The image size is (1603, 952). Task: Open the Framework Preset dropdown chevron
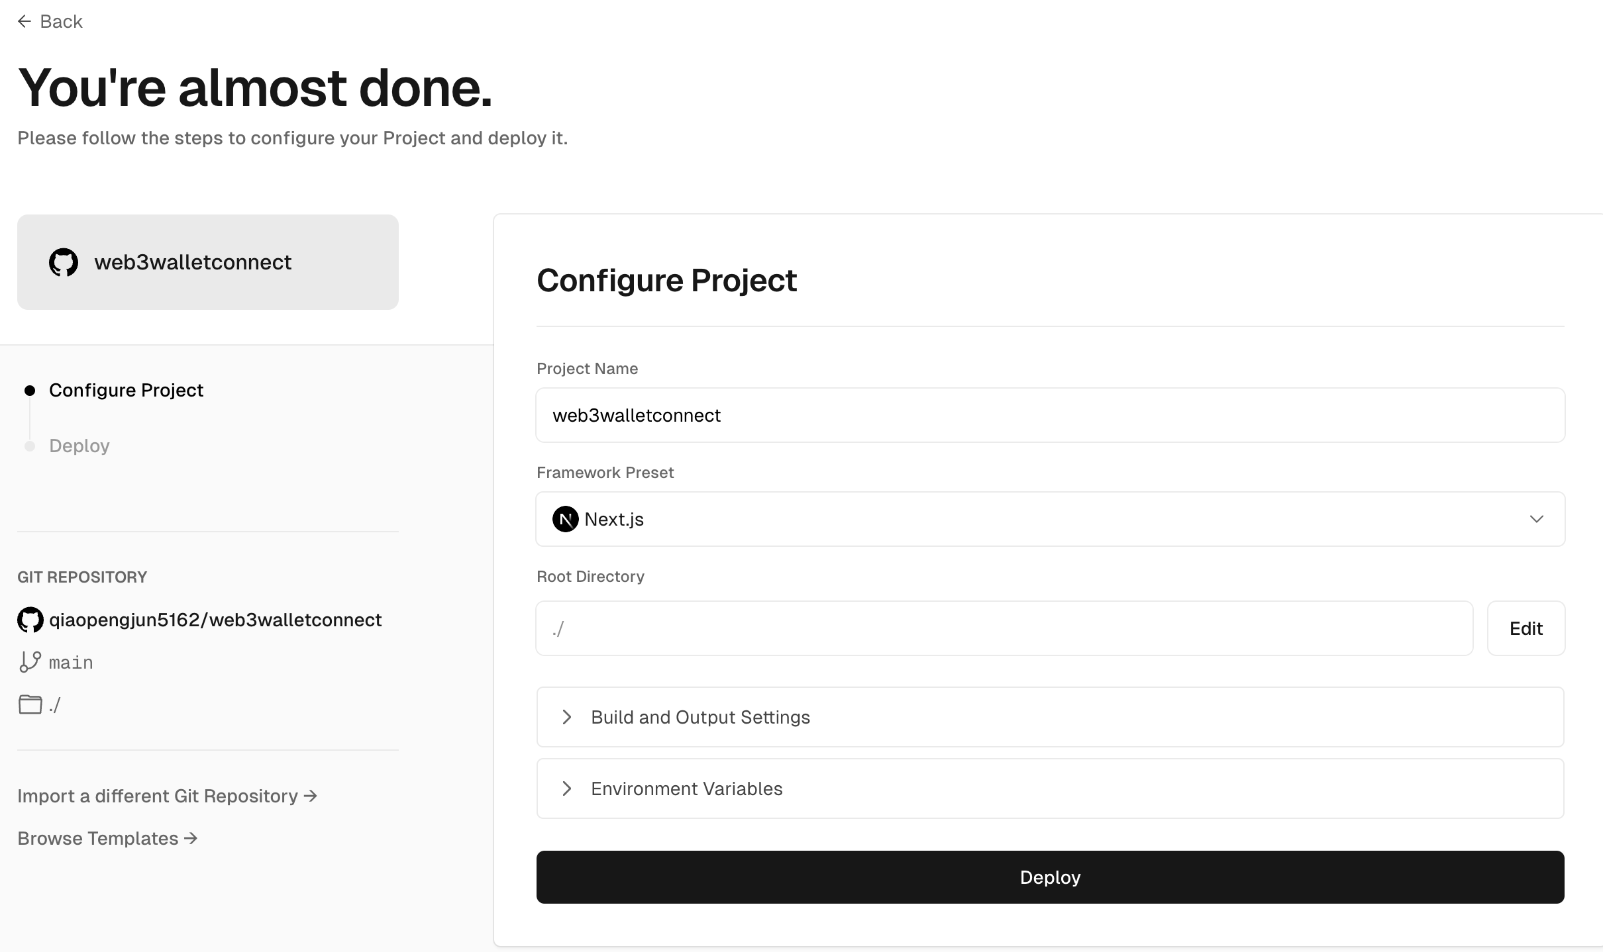[x=1537, y=519]
